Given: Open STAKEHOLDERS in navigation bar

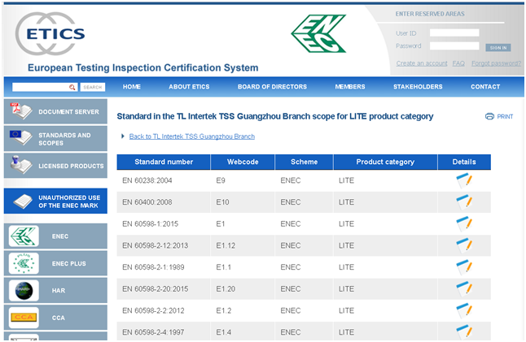Looking at the screenshot, I should (418, 87).
